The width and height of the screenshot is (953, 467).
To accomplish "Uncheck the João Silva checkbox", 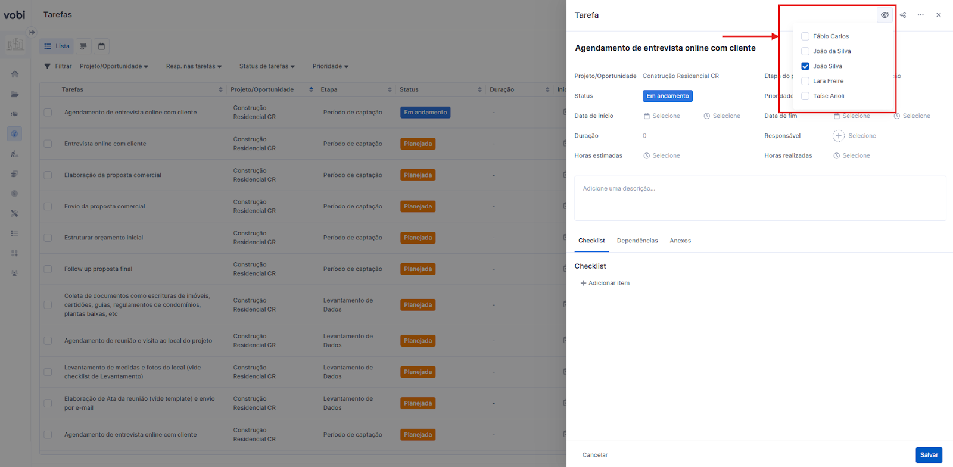I will click(805, 66).
